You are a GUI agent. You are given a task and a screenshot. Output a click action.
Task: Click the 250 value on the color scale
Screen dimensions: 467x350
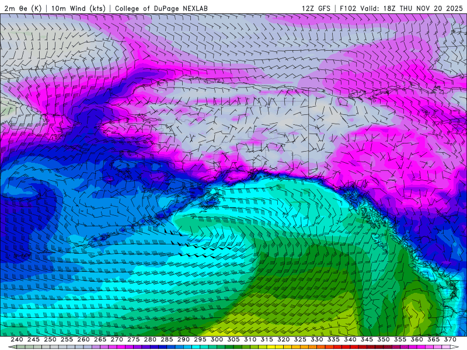coord(50,339)
